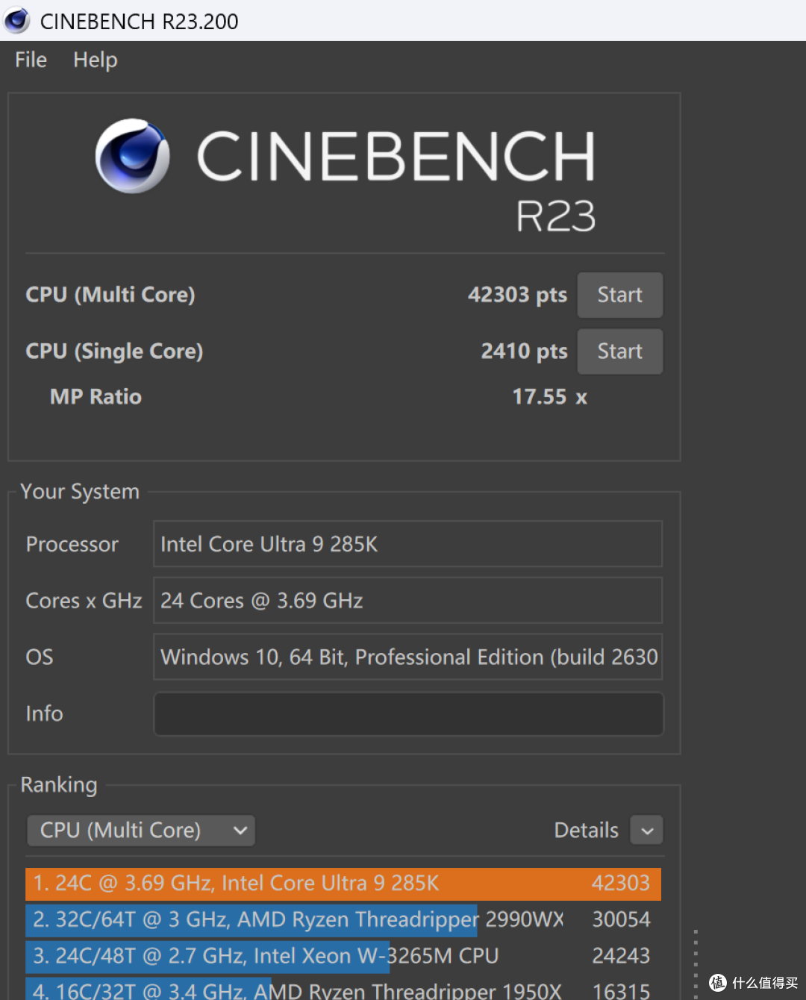Viewport: 806px width, 1000px height.
Task: Click the OS field showing Windows 10
Action: 407,657
